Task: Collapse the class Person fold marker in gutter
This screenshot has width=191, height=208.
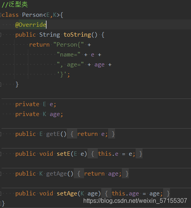Action: coord(0,15)
